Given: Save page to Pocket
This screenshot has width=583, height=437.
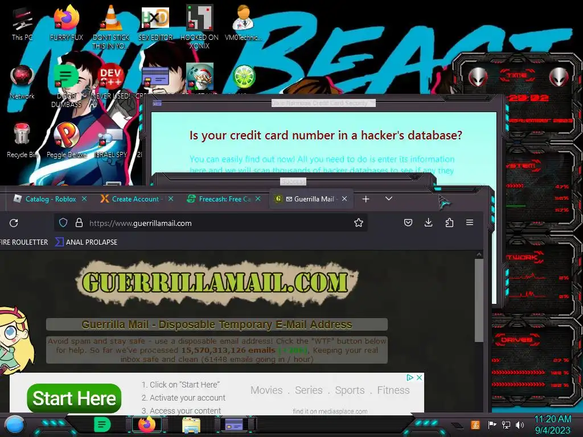Looking at the screenshot, I should (x=408, y=222).
